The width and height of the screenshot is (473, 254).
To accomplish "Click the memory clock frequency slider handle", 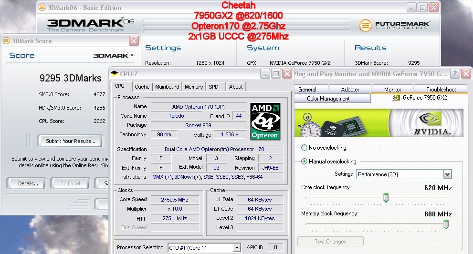I will pos(446,224).
